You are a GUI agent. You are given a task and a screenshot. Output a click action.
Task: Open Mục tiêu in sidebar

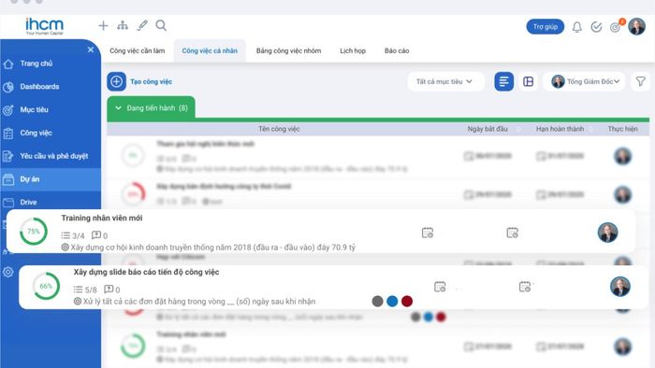coord(35,109)
